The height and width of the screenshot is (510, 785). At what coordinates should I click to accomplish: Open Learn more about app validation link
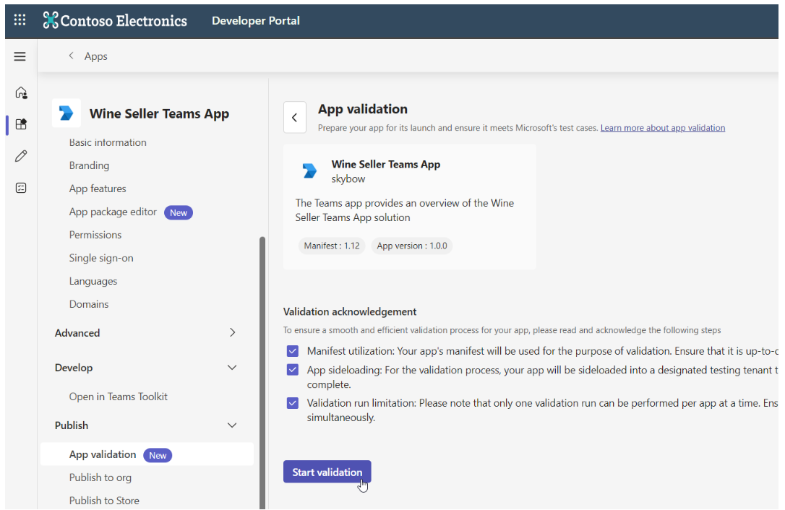coord(662,128)
